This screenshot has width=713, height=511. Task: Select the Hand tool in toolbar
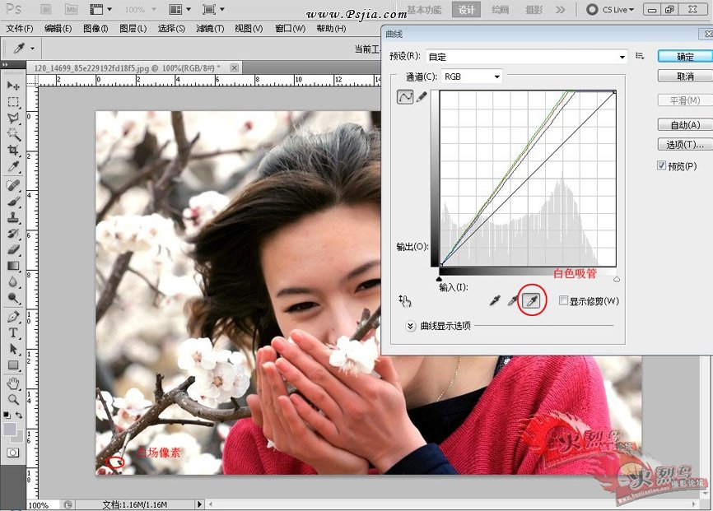14,383
